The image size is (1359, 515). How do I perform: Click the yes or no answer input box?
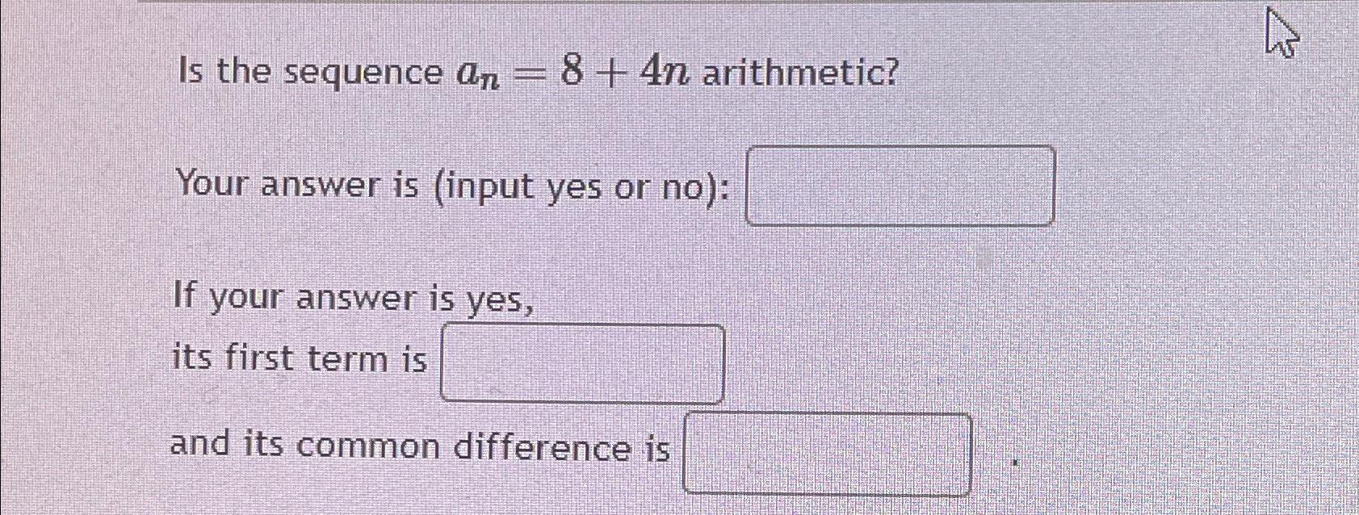coord(902,186)
